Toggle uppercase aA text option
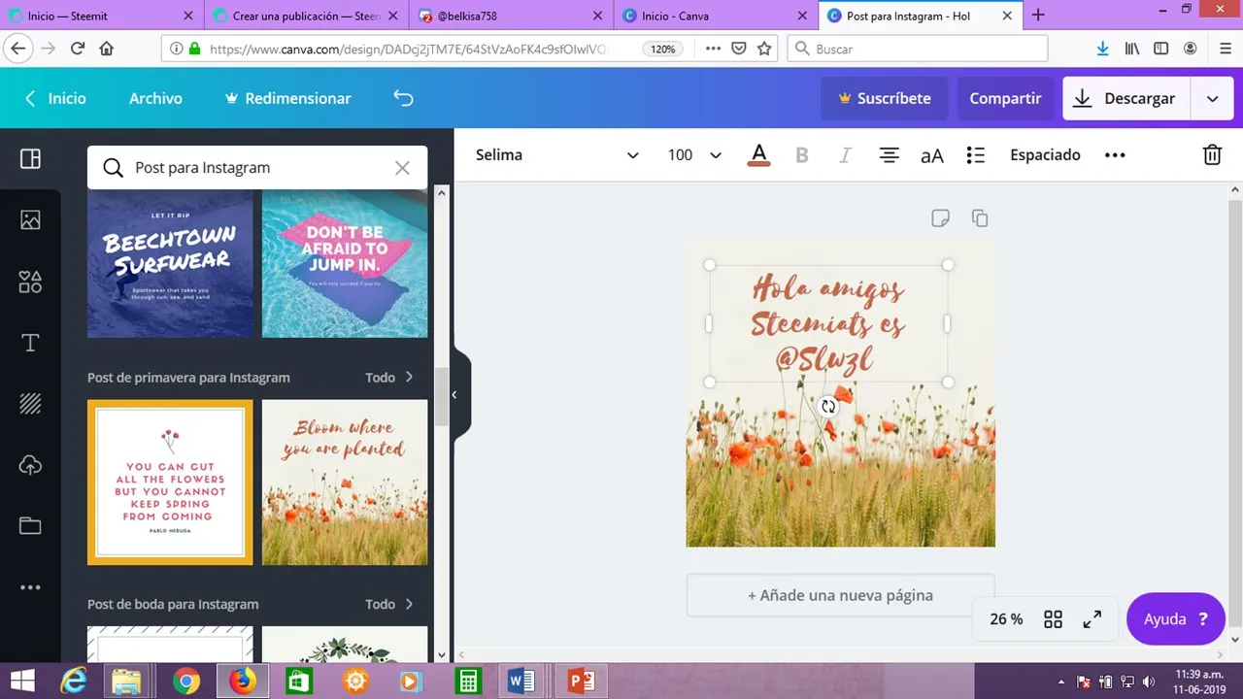This screenshot has width=1243, height=699. pos(931,155)
